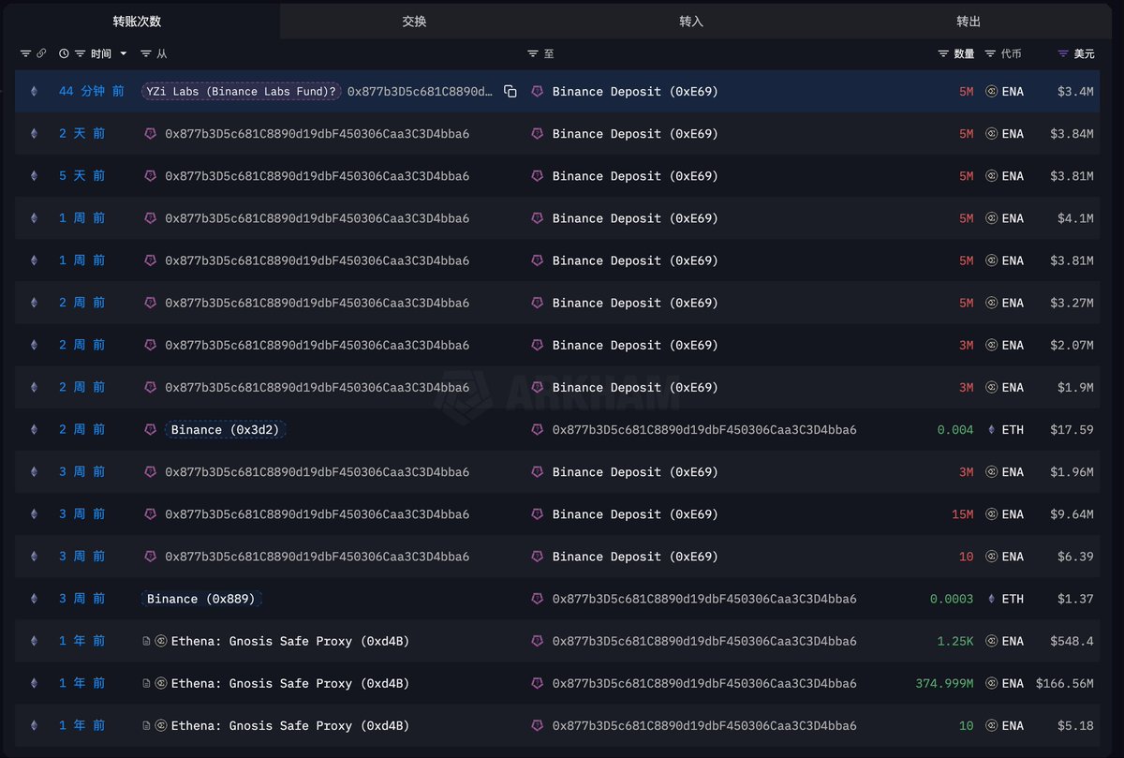Click the 时间 column header label
Screen dimensions: 1124x758
click(102, 54)
